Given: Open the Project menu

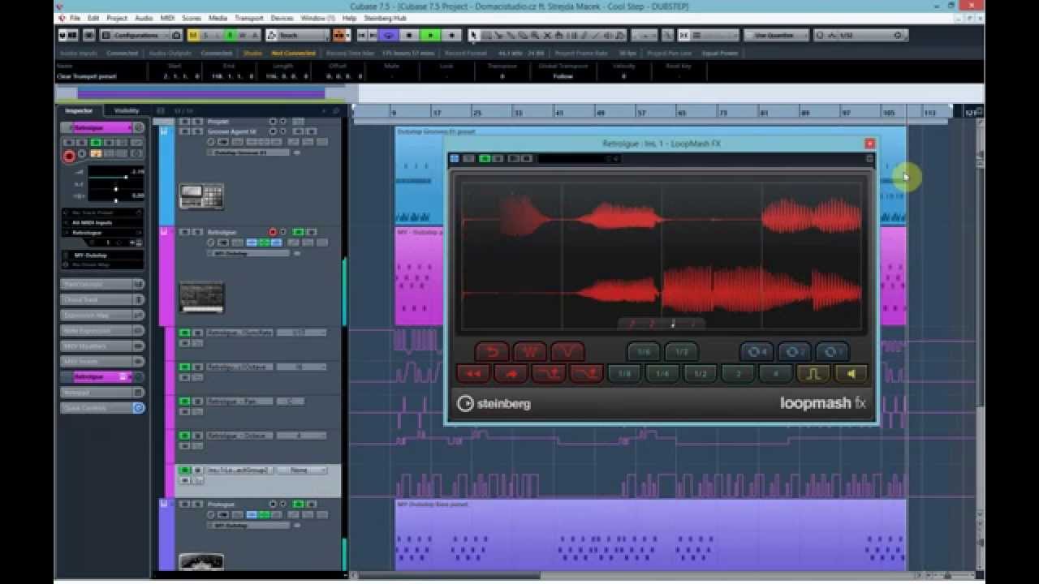Looking at the screenshot, I should (x=117, y=18).
